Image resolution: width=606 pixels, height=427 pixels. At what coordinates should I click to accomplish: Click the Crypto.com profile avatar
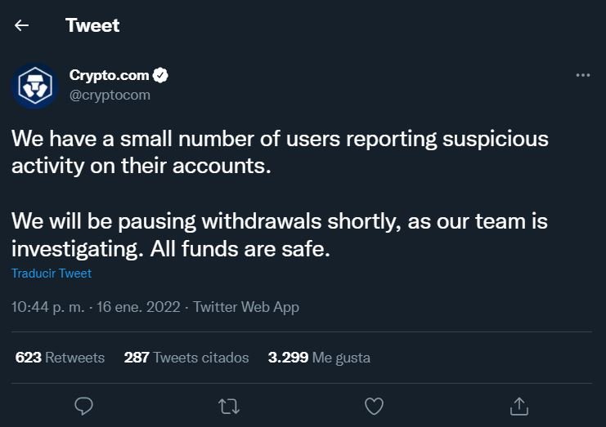35,86
